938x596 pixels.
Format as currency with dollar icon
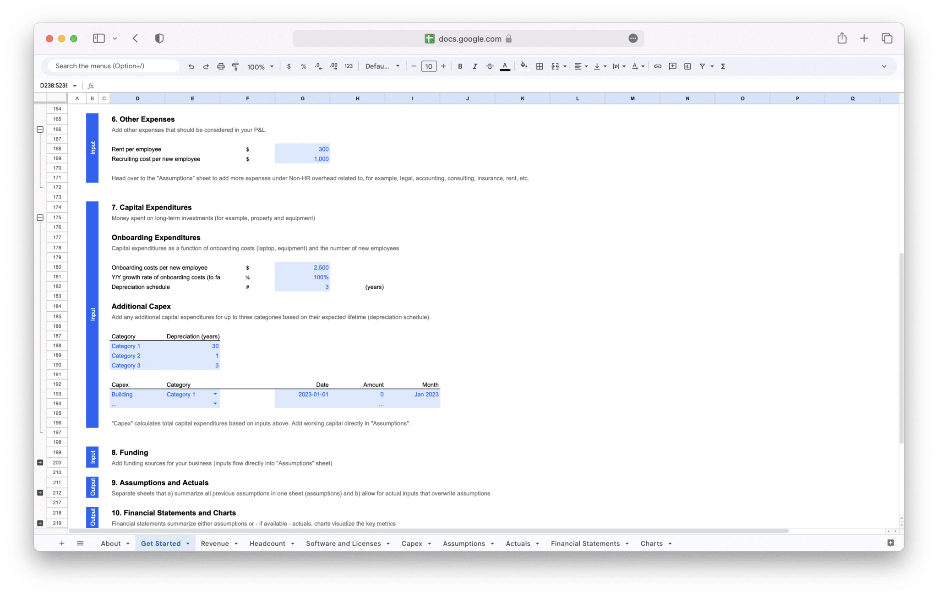(x=289, y=66)
